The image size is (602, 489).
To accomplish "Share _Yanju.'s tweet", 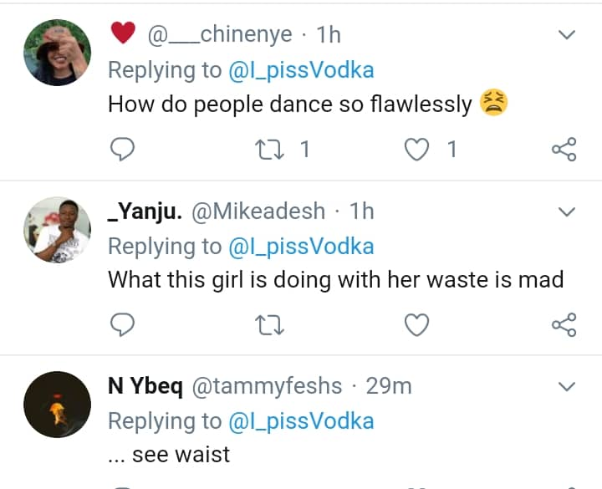I will pos(564,324).
